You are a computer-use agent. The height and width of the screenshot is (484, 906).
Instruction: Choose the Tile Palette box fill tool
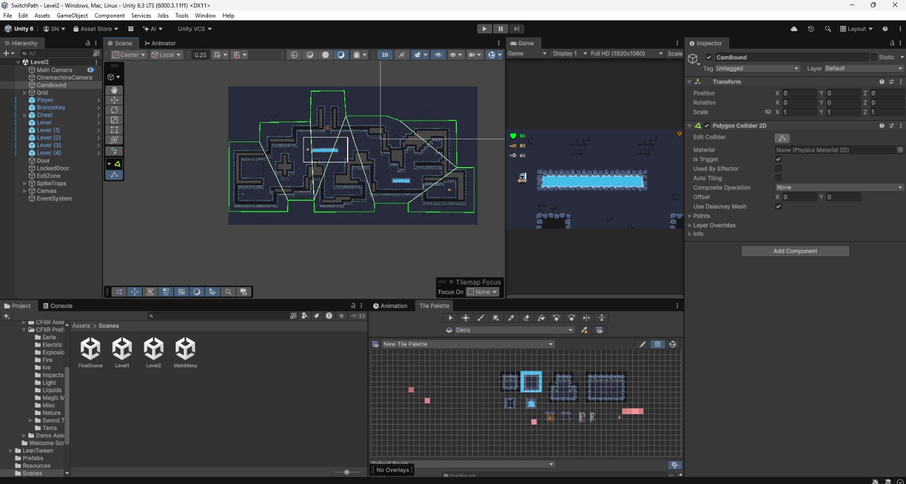tap(496, 318)
